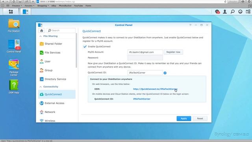Click the Control Panel taskbar icon

click(x=25, y=11)
